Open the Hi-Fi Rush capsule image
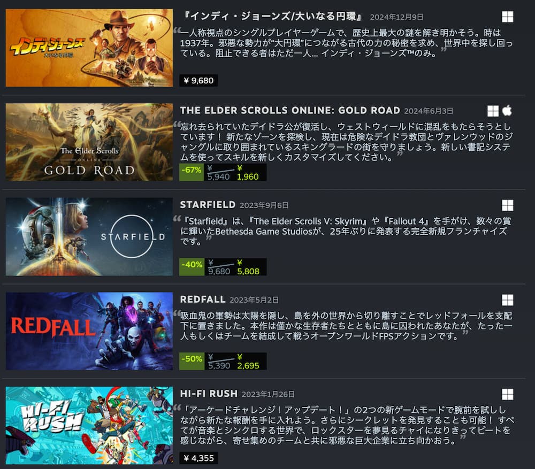 tap(89, 425)
